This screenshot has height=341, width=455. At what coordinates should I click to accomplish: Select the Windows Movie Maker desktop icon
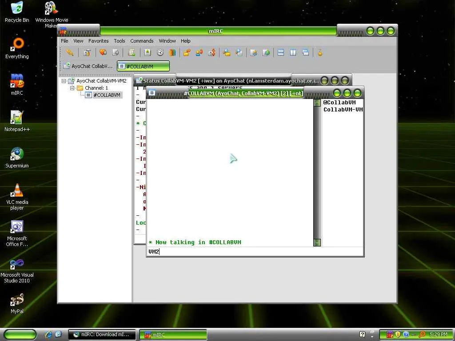[x=52, y=15]
